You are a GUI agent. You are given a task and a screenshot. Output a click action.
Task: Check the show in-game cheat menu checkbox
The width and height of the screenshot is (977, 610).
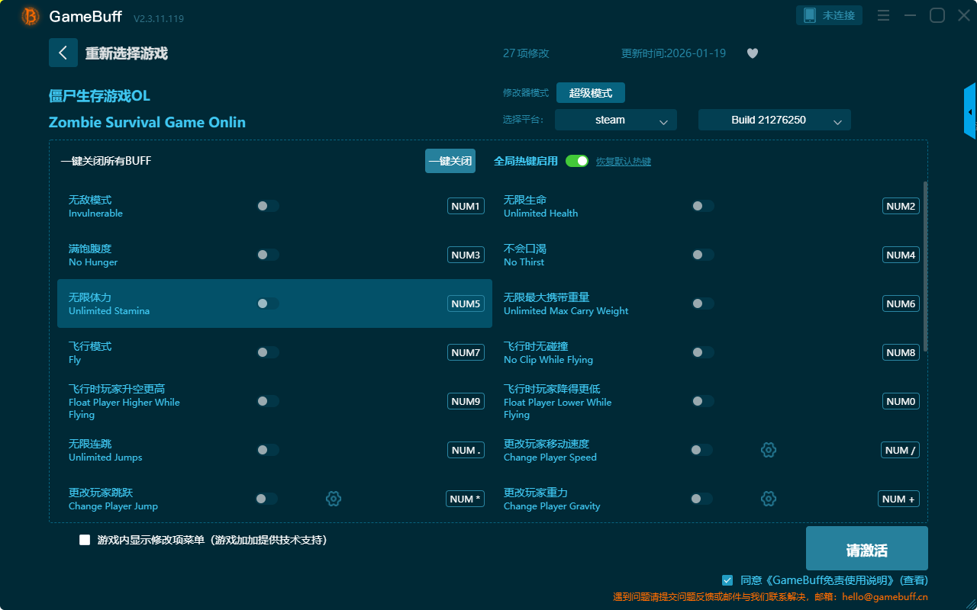click(x=85, y=540)
